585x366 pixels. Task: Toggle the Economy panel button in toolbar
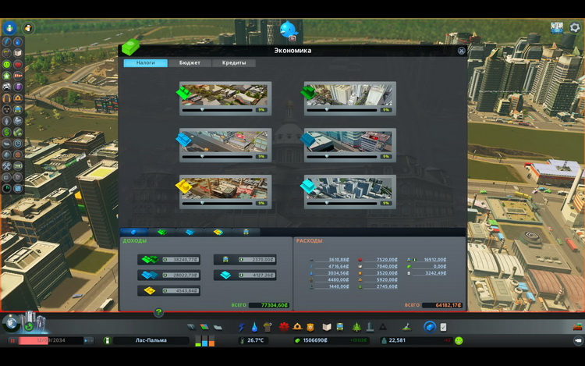point(430,327)
